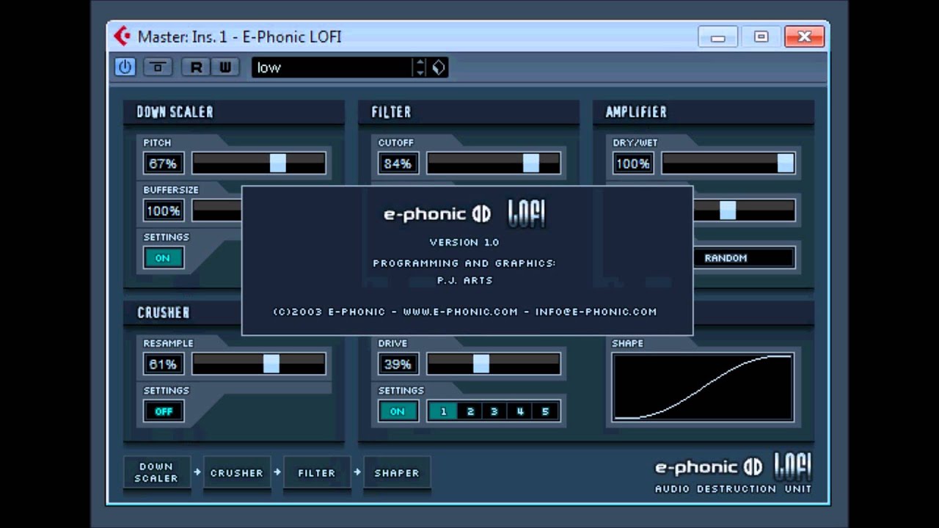Click the DRY/WET slider handle

click(785, 164)
